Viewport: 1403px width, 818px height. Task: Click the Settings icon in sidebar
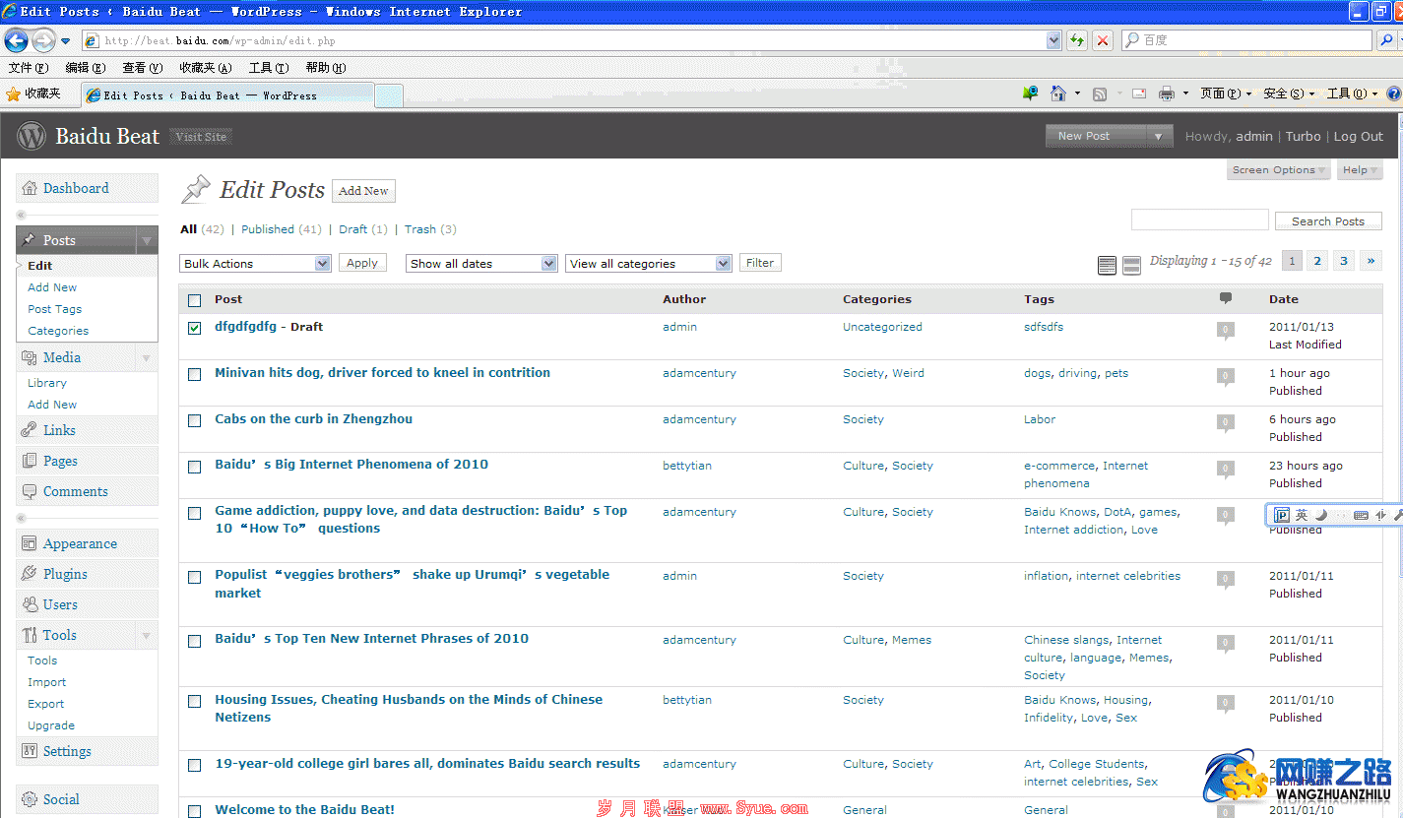pyautogui.click(x=30, y=751)
